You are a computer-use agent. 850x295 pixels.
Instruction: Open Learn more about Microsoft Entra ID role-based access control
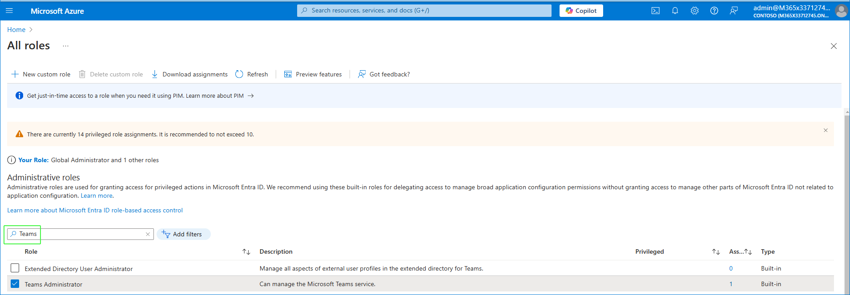pos(95,210)
